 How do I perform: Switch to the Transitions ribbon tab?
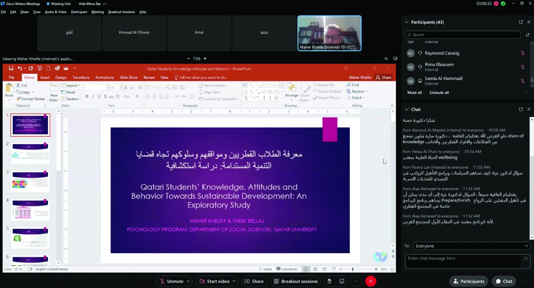tap(81, 77)
